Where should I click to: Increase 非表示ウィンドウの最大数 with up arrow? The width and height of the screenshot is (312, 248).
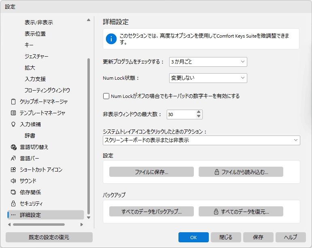pos(199,112)
